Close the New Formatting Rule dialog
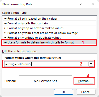The height and width of the screenshot is (97, 99). click(x=93, y=4)
